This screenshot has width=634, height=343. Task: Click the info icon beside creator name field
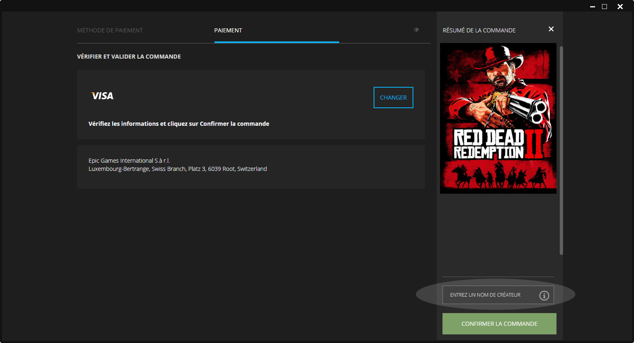pos(544,295)
